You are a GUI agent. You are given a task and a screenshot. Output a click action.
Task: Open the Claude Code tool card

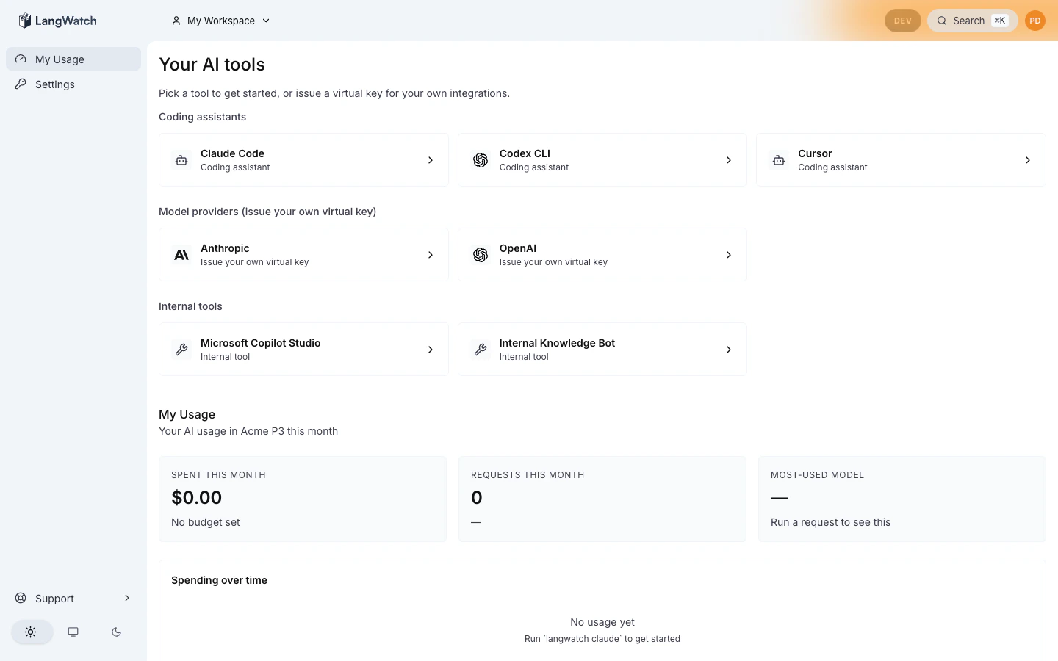[x=303, y=160]
